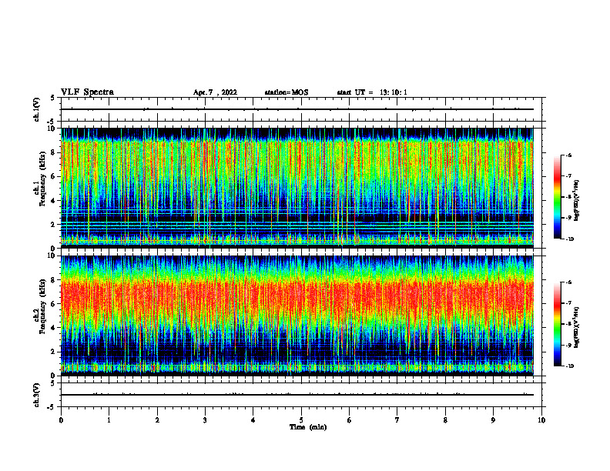Select the log(PSD) label beside the ch.1 colorbar
Viewport: 610px width, 471px height.
(x=577, y=201)
